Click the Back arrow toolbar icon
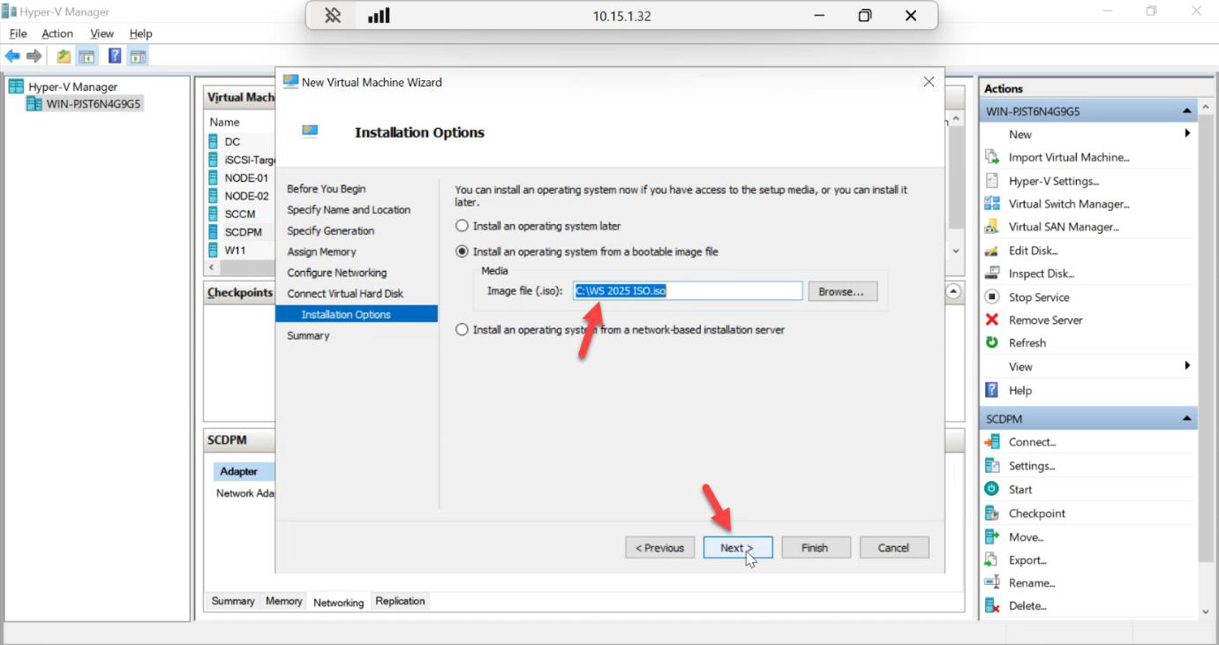Screen dimensions: 1219x645 [12, 56]
